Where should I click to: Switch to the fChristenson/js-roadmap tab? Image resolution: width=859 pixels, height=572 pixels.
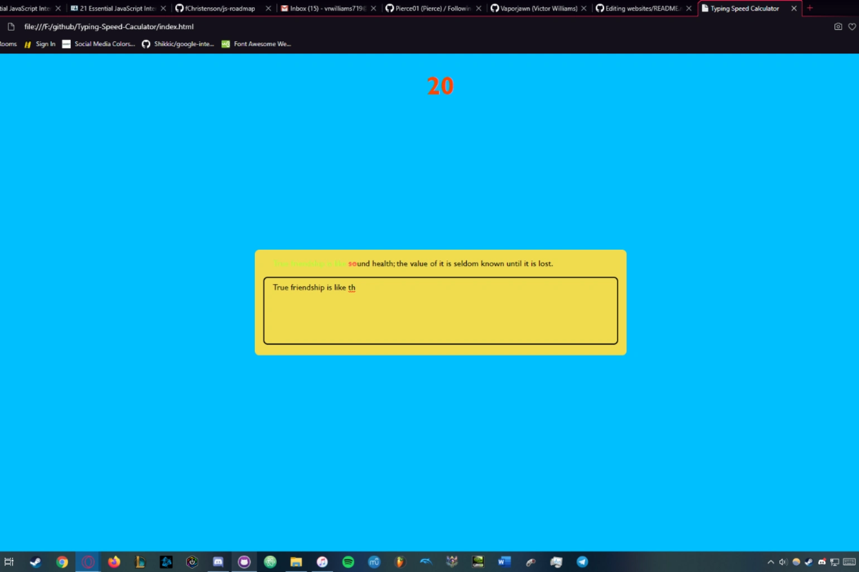pos(215,8)
